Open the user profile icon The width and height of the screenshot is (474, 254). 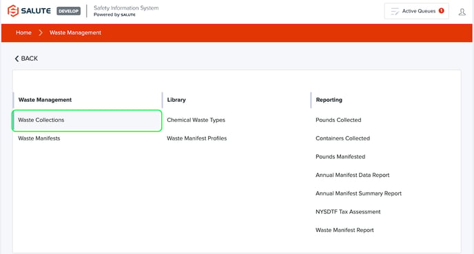(x=462, y=12)
